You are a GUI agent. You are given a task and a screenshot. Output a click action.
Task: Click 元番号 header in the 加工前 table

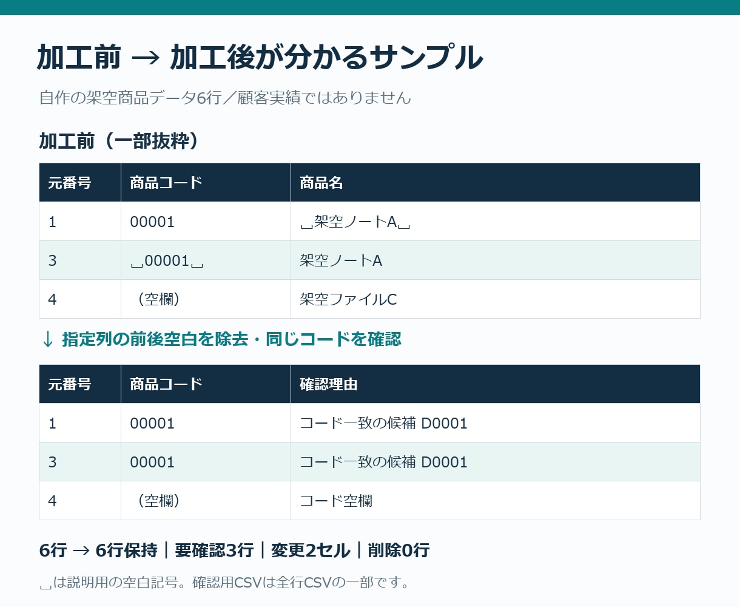pyautogui.click(x=80, y=183)
